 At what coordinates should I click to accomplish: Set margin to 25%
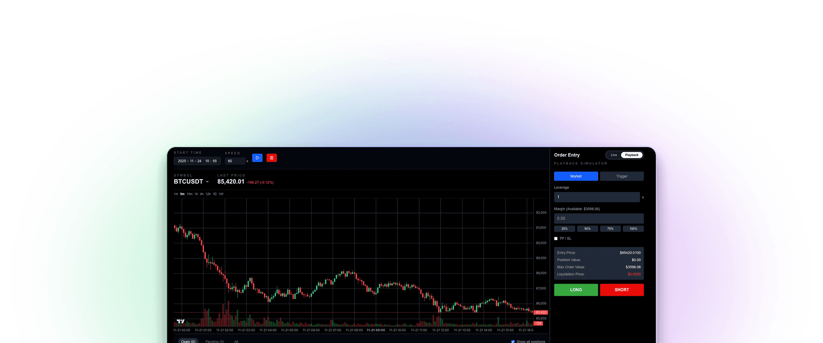click(x=565, y=229)
